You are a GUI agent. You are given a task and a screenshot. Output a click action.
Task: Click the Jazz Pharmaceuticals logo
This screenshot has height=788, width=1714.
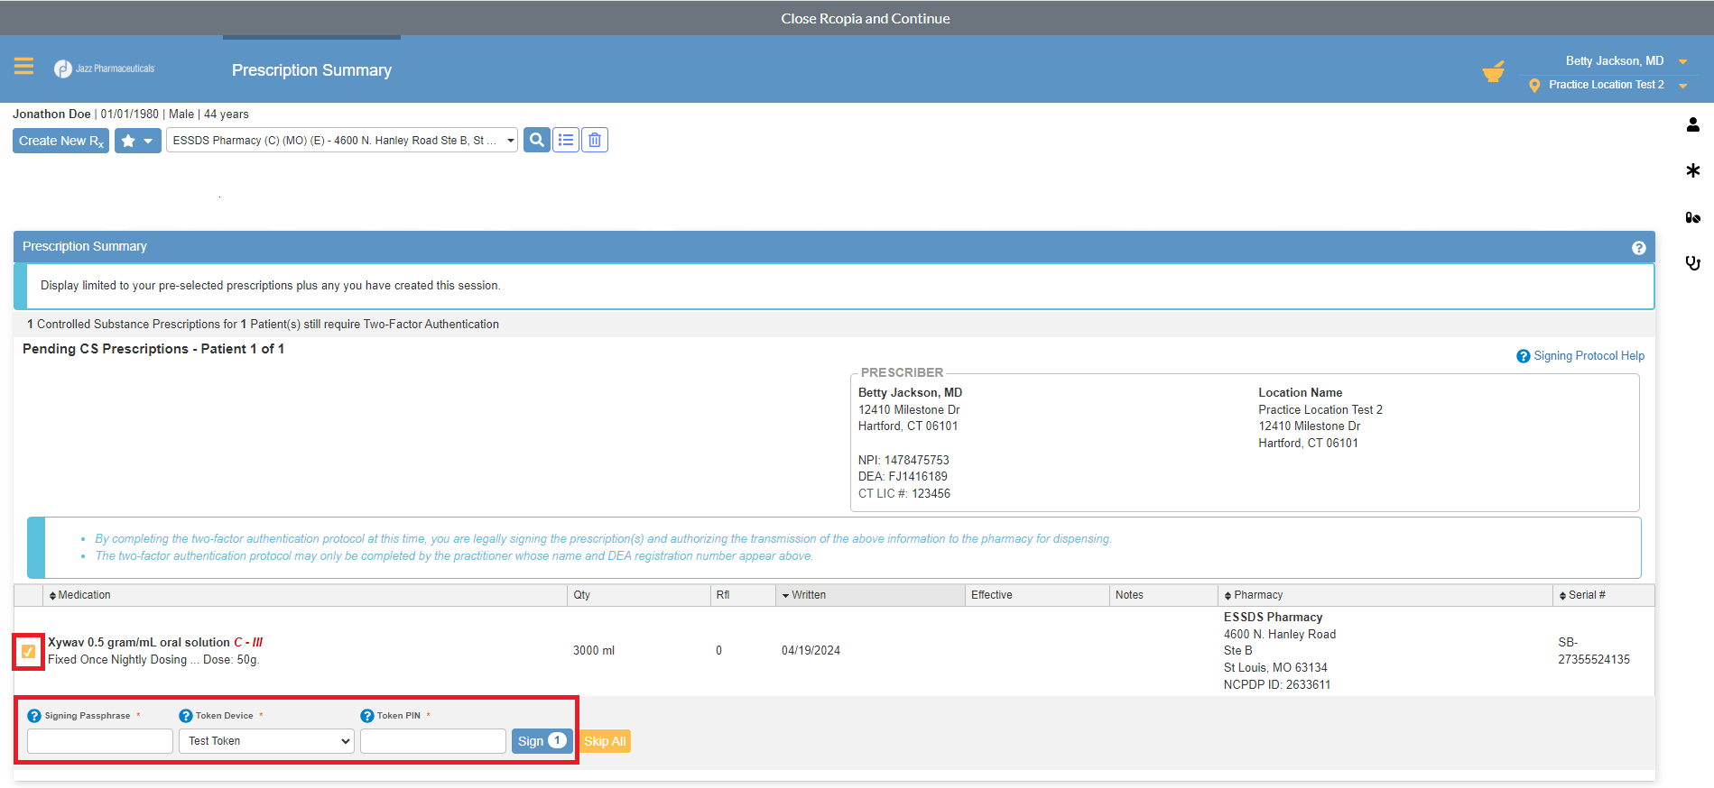pyautogui.click(x=104, y=69)
